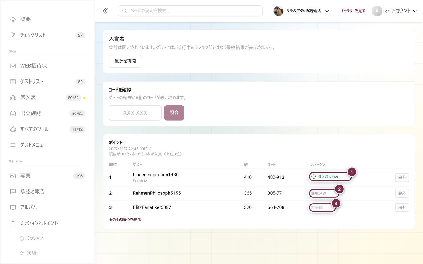This screenshot has height=264, width=423.
Task: Open チェックリスト in the sidebar
Action: [x=47, y=35]
